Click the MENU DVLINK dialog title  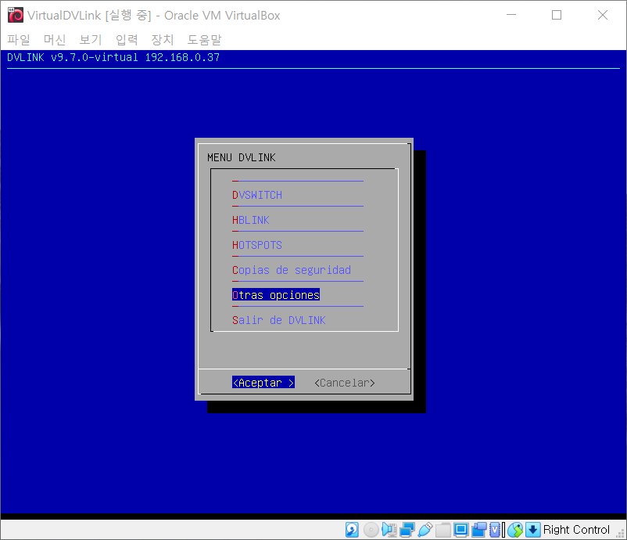click(x=242, y=158)
